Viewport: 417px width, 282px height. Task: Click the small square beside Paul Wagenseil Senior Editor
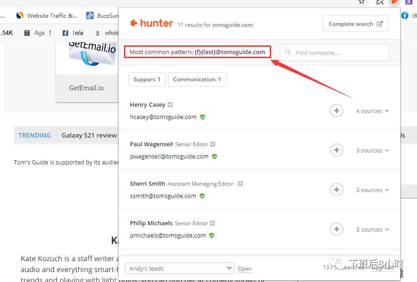click(213, 144)
